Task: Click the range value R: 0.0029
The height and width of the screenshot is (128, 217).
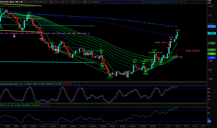Action: [x=94, y=2]
